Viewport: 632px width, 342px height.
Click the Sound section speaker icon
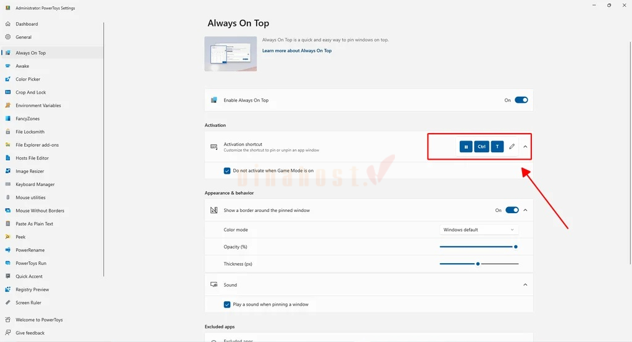(x=214, y=285)
